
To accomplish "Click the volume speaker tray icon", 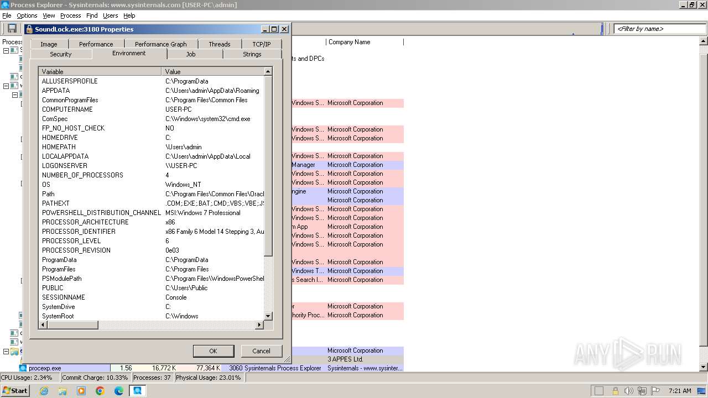I will click(x=629, y=391).
